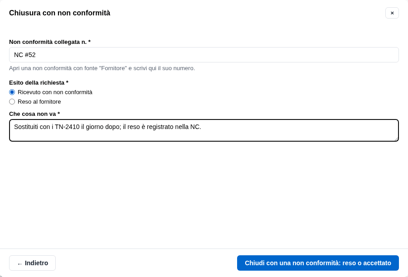Viewport: 408px width, 277px height.
Task: Click the textarea resize handle corner
Action: click(x=396, y=139)
